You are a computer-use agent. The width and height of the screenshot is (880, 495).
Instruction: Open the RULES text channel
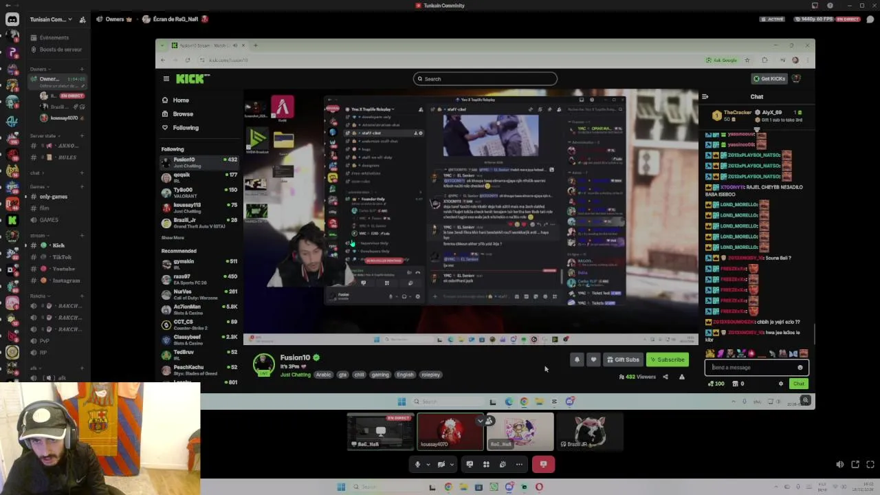coord(58,157)
